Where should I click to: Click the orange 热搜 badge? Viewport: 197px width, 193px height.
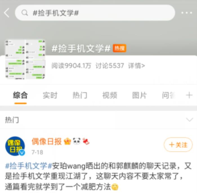[120, 48]
